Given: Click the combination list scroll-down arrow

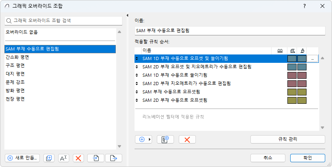Looking at the screenshot, I should pyautogui.click(x=119, y=146).
